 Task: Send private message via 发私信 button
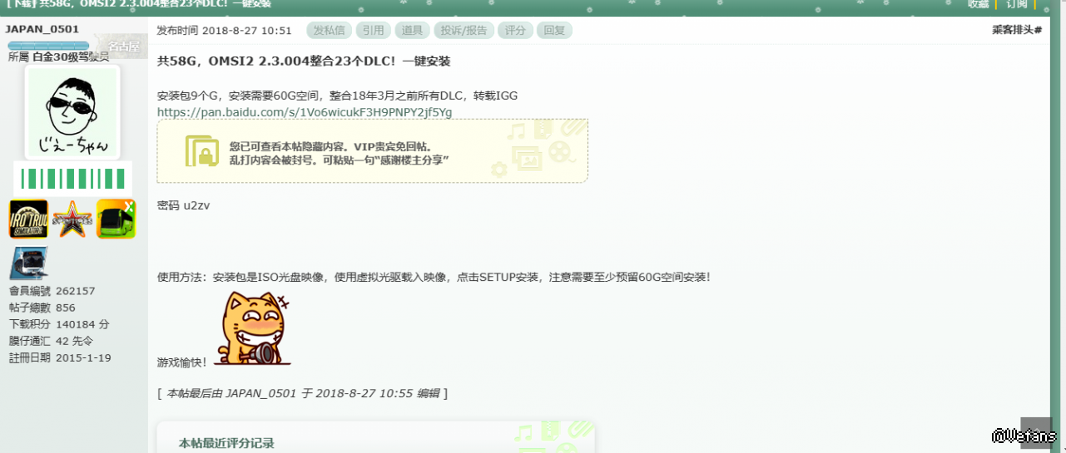point(329,31)
